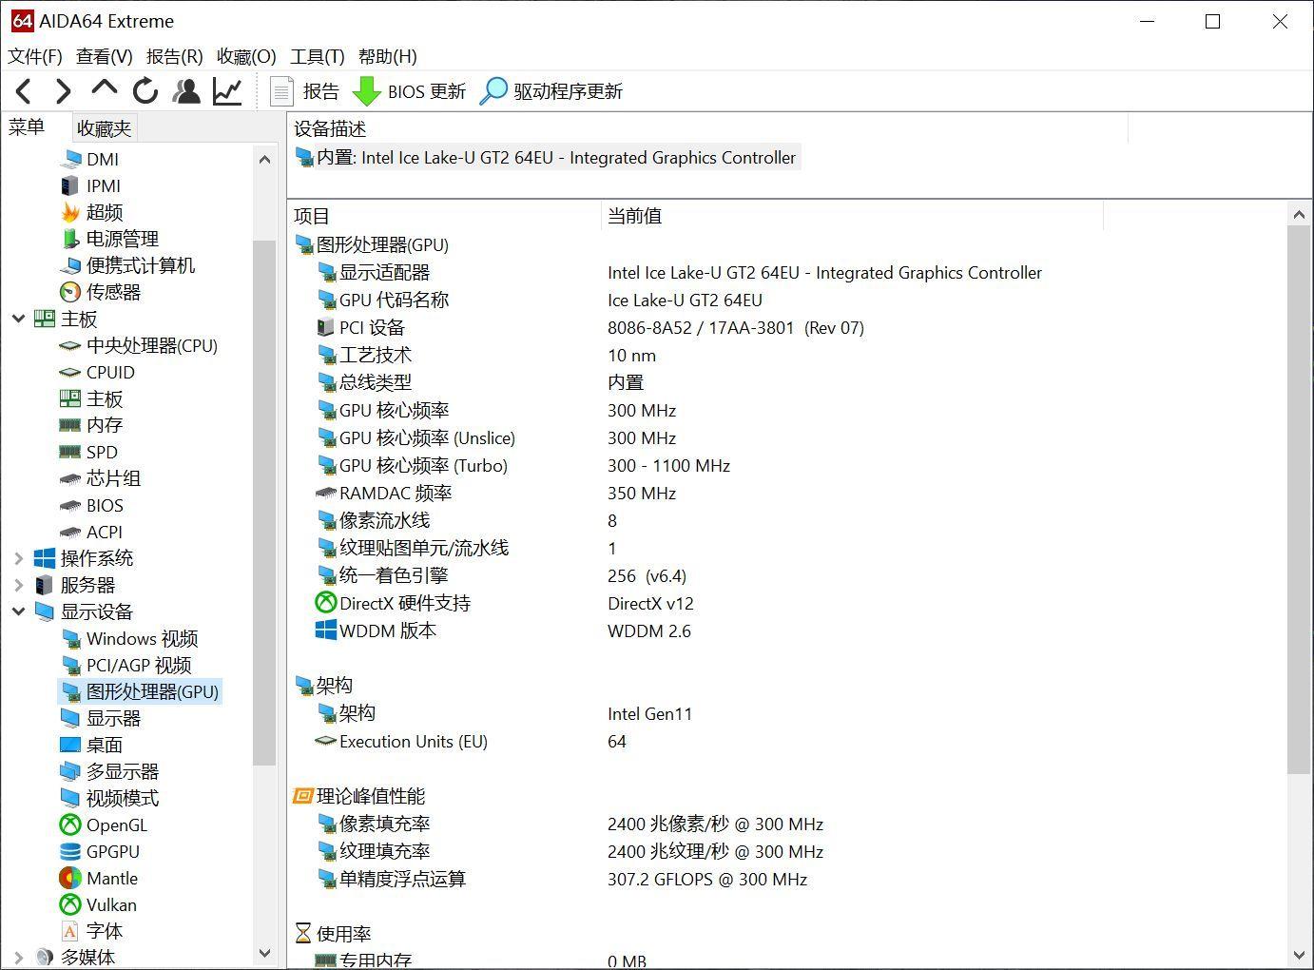Image resolution: width=1314 pixels, height=970 pixels.
Task: Select the RAMDAC 频率 row
Action: 494,493
